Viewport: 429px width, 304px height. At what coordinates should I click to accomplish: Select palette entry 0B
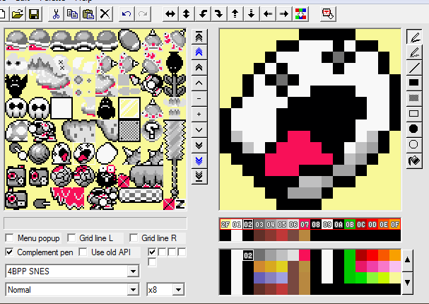350,224
